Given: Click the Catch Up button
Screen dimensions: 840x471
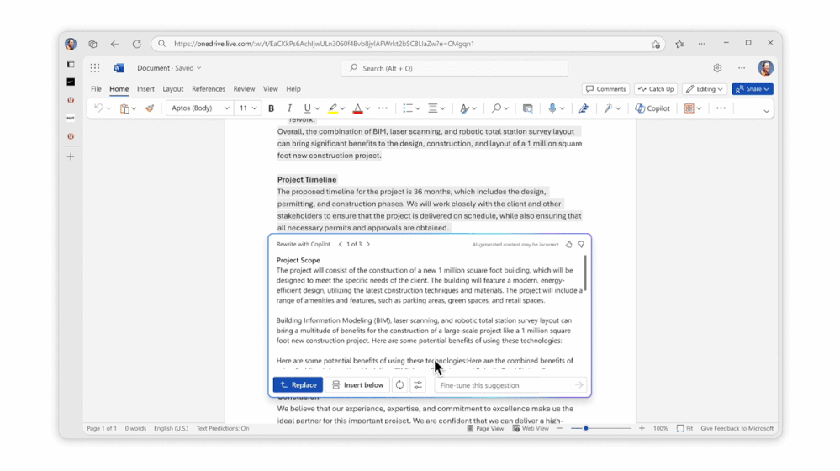Looking at the screenshot, I should pyautogui.click(x=656, y=89).
